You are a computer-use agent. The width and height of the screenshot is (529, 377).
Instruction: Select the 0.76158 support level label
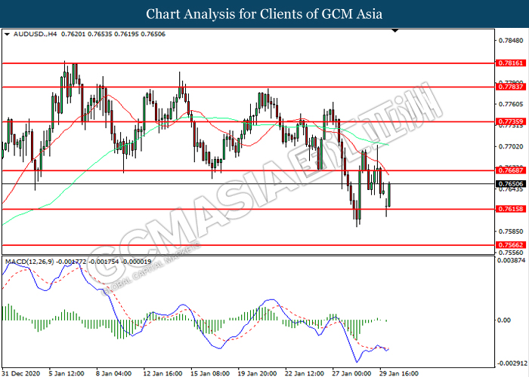tap(510, 209)
